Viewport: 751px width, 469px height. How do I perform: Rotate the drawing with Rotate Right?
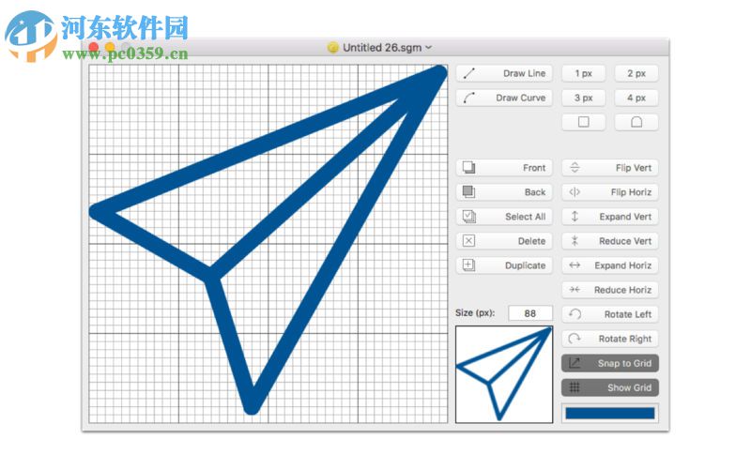[609, 339]
